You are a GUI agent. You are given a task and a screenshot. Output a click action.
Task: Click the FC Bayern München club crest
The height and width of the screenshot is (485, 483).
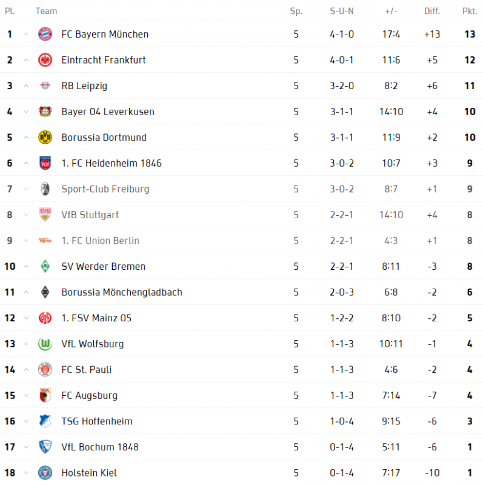click(45, 35)
